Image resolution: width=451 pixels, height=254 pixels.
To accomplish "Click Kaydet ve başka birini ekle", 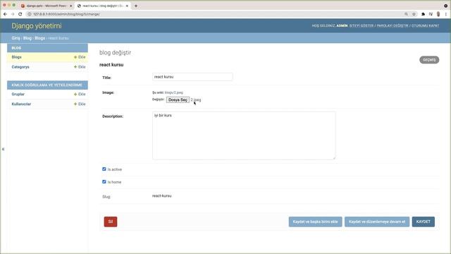I will click(x=315, y=222).
